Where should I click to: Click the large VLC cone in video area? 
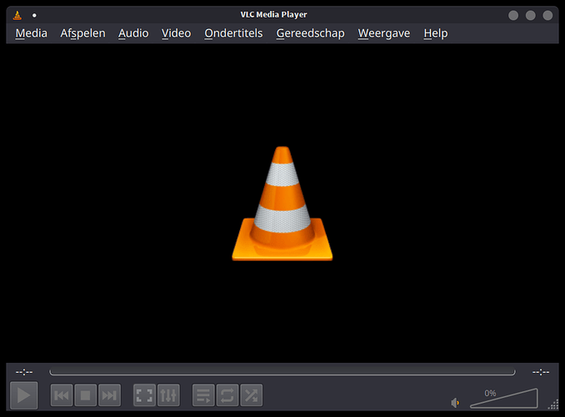[282, 203]
